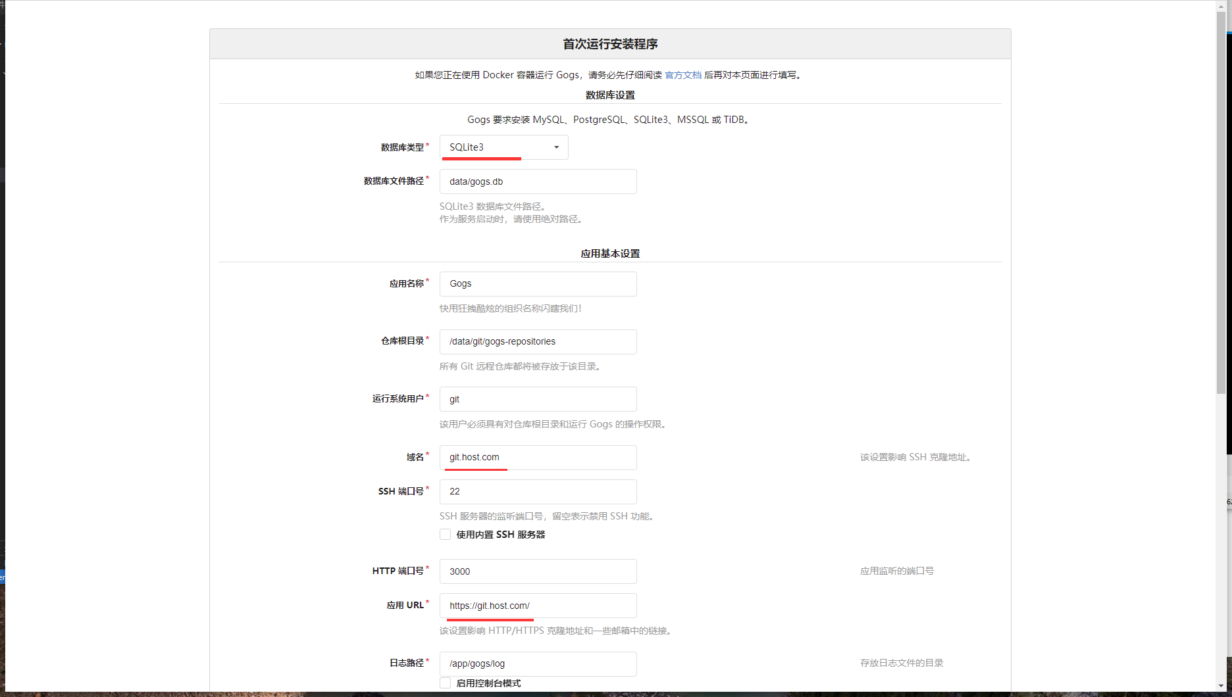The image size is (1232, 697).
Task: Click the 应用基本设置 section heading
Action: pyautogui.click(x=610, y=254)
